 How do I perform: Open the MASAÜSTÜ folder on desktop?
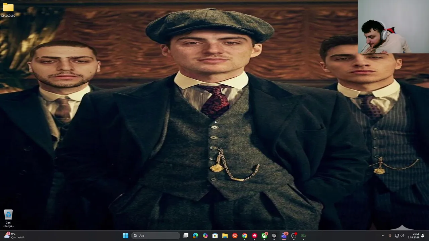(x=8, y=10)
